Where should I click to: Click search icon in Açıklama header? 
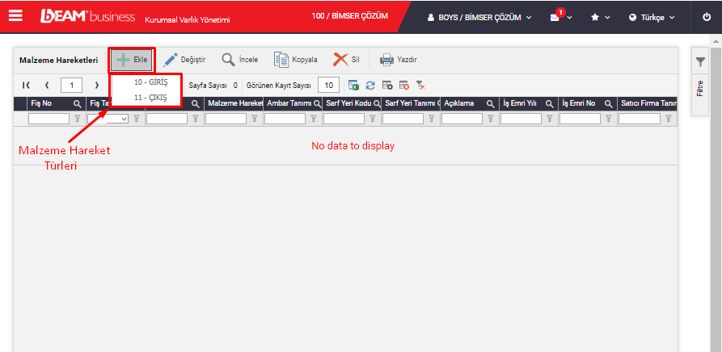tap(491, 104)
